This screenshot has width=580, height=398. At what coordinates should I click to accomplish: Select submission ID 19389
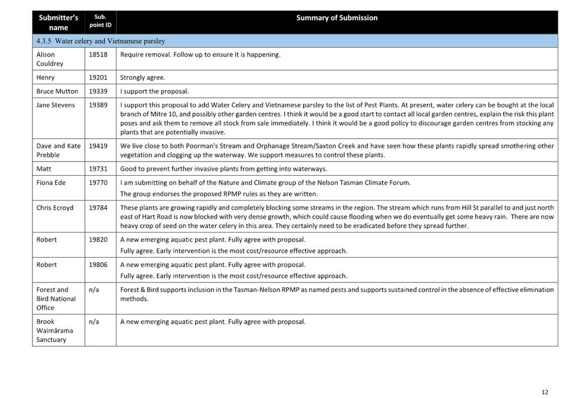tap(98, 105)
